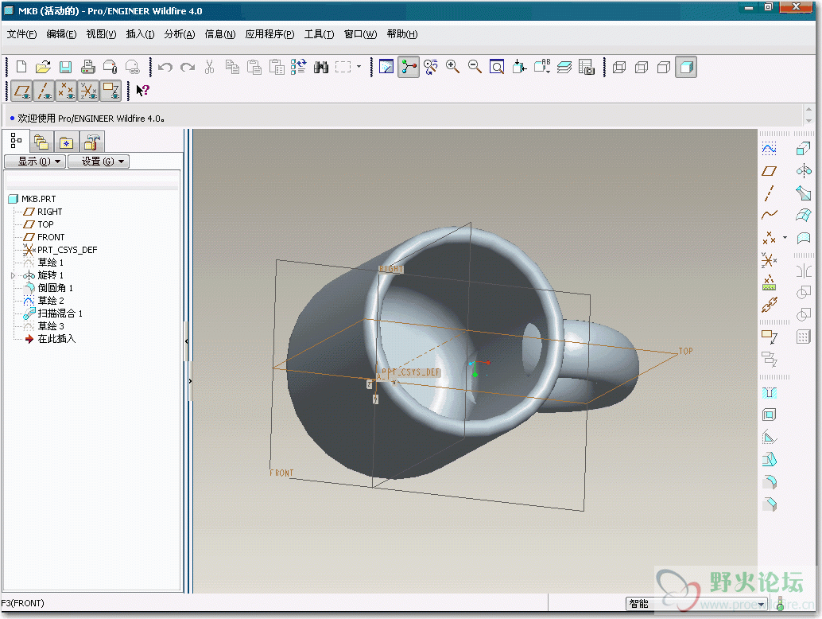This screenshot has width=822, height=619.
Task: Select FRONT datum plane in tree
Action: coord(51,238)
